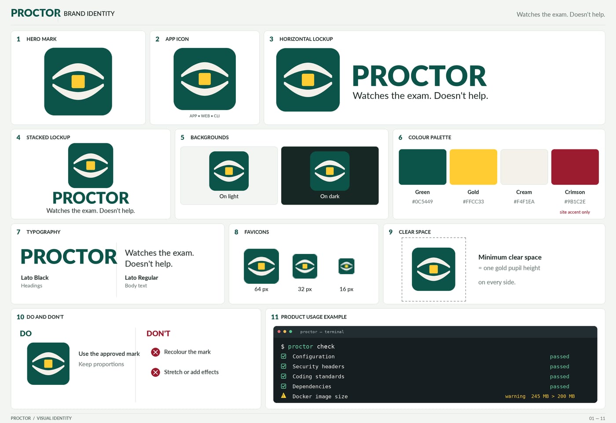Click the checkbox next to Security headers
The image size is (616, 423).
(x=283, y=366)
